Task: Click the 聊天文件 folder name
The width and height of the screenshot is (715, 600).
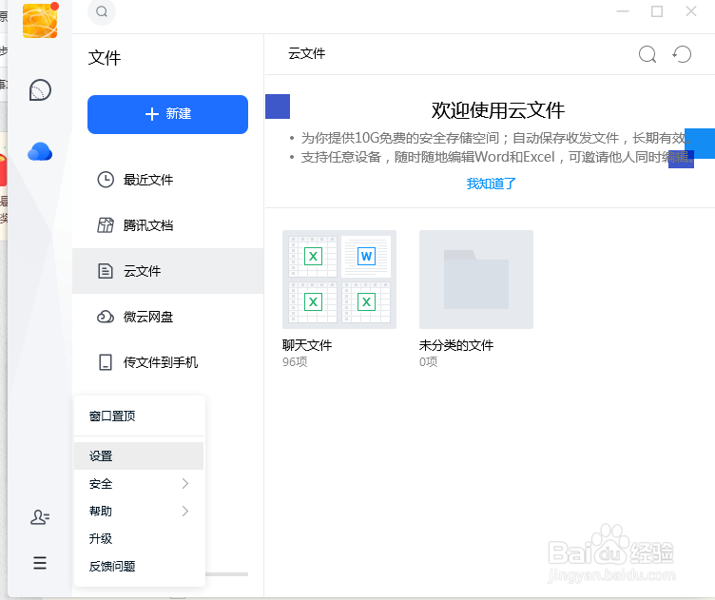Action: 307,345
